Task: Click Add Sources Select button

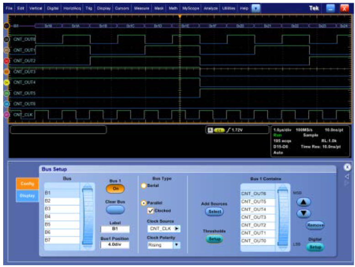Action: click(214, 212)
